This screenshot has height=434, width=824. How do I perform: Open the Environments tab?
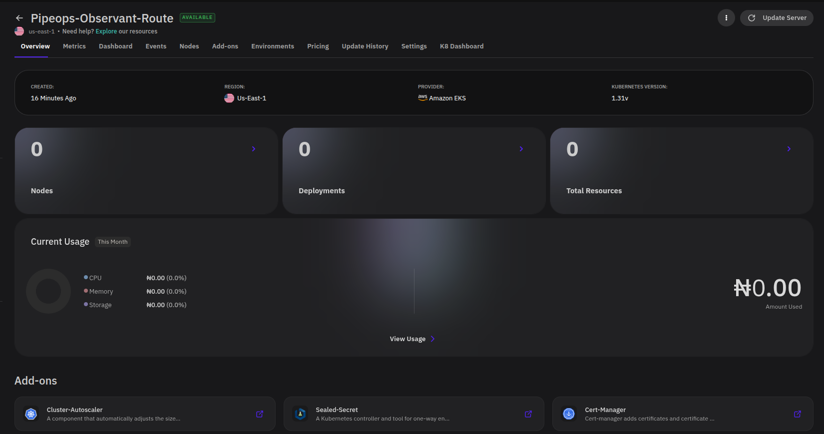click(273, 46)
